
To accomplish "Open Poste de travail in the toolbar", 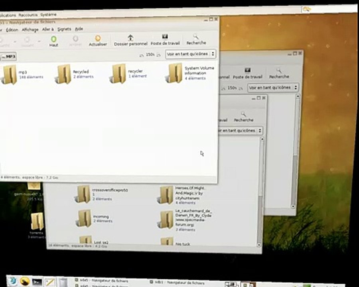I will [165, 39].
